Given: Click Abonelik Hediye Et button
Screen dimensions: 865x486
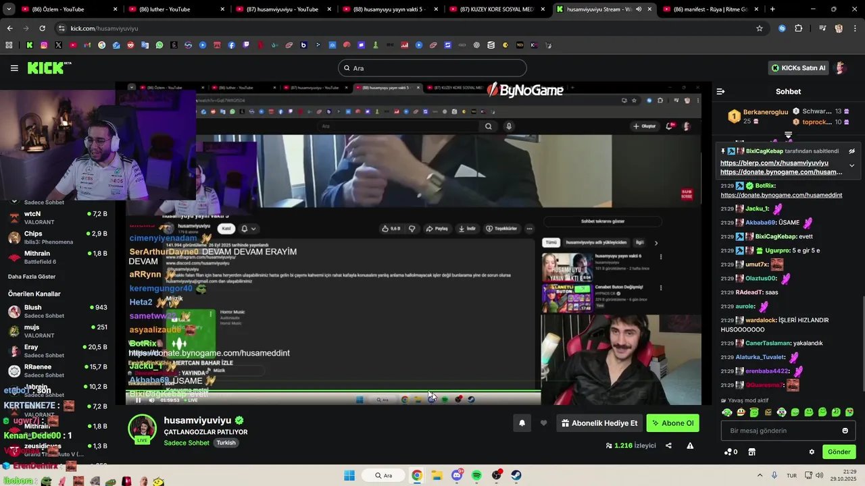Looking at the screenshot, I should pos(599,423).
